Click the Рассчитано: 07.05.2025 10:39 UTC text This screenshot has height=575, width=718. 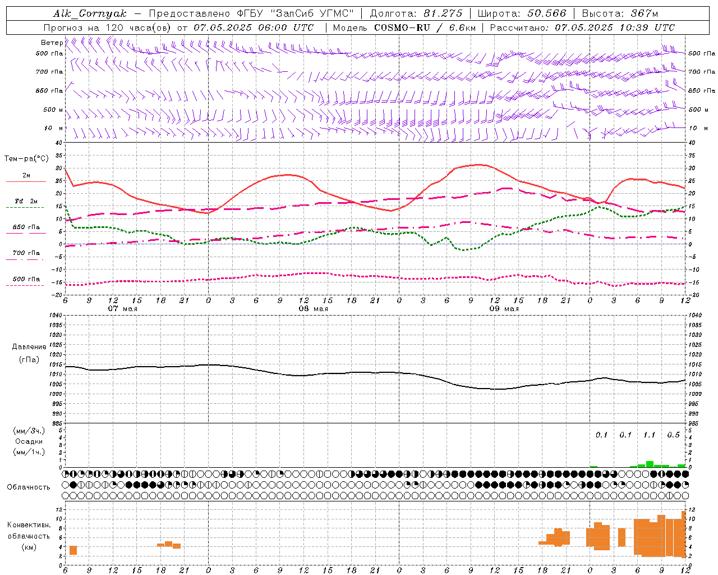582,28
